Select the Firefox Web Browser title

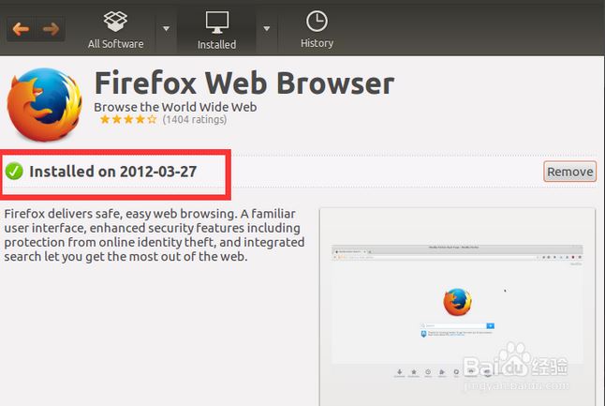pyautogui.click(x=244, y=83)
